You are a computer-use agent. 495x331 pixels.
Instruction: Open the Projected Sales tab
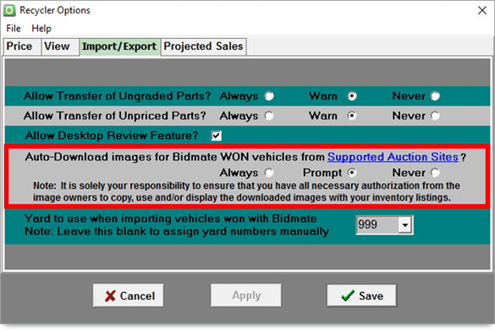[203, 47]
